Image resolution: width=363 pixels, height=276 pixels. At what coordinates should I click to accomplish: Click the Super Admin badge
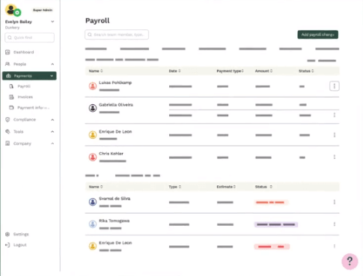point(43,10)
